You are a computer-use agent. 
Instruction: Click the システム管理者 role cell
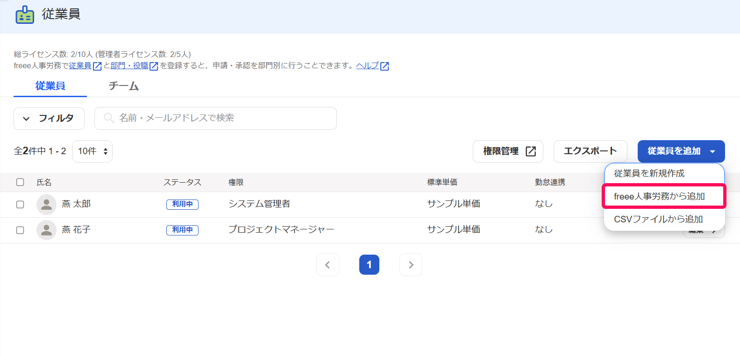coord(259,204)
